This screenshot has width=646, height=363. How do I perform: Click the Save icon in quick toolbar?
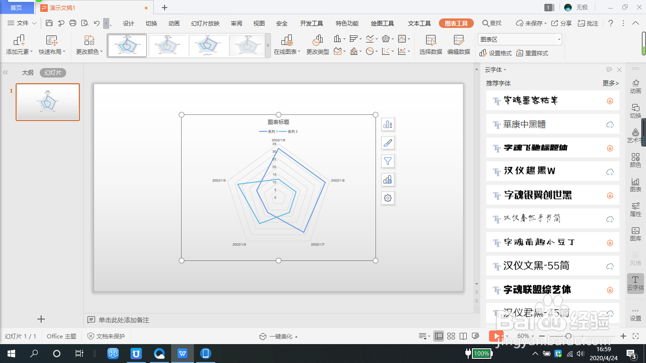pos(49,23)
